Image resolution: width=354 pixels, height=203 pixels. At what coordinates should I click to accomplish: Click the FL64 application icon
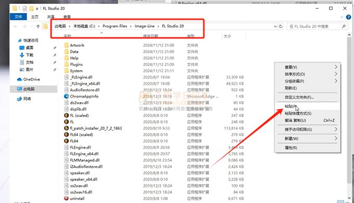pyautogui.click(x=66, y=141)
